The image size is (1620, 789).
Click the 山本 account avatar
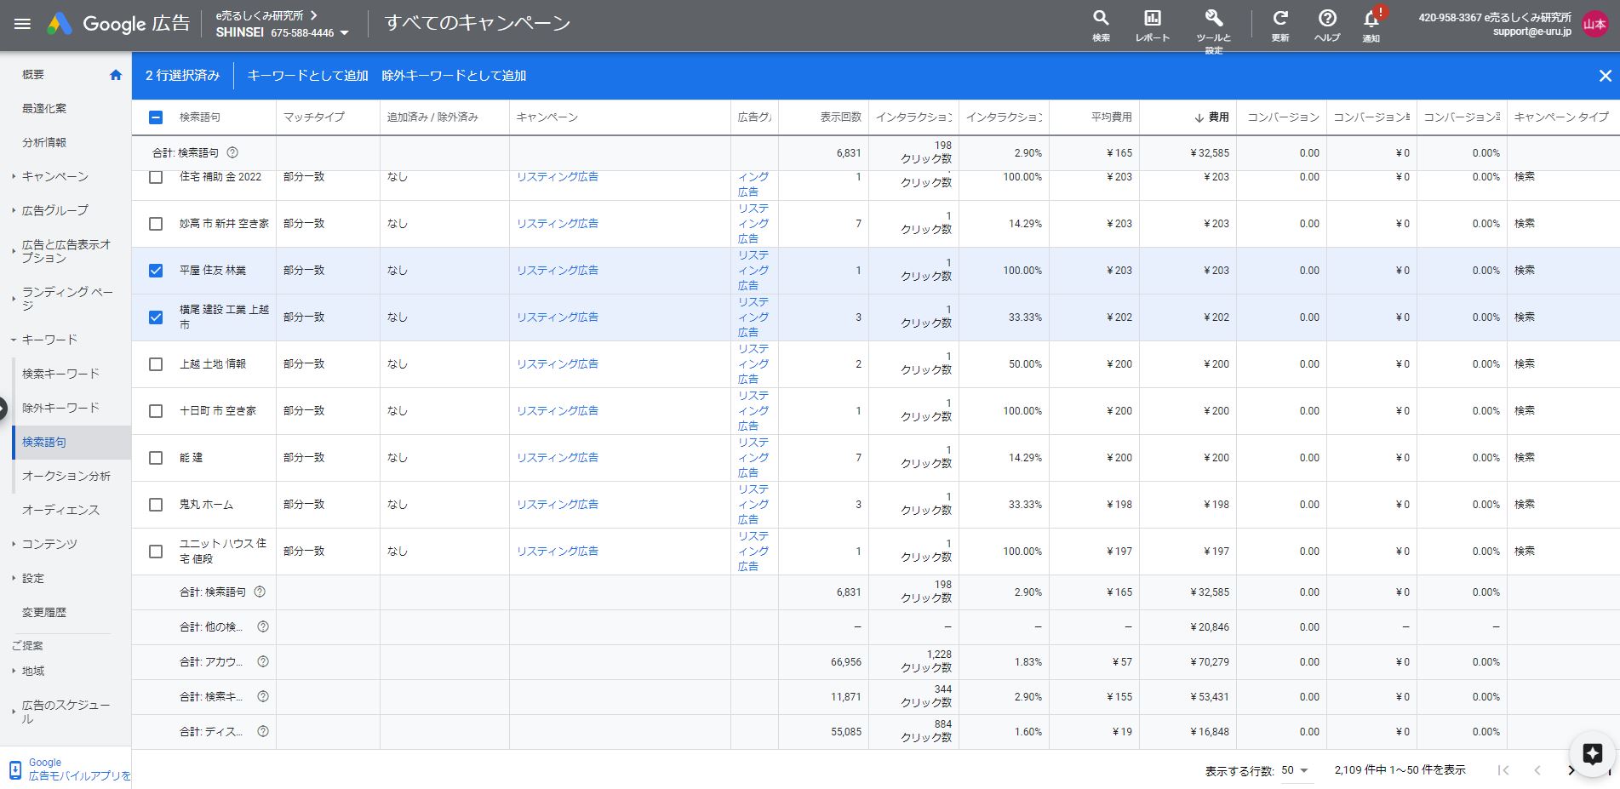pyautogui.click(x=1594, y=25)
